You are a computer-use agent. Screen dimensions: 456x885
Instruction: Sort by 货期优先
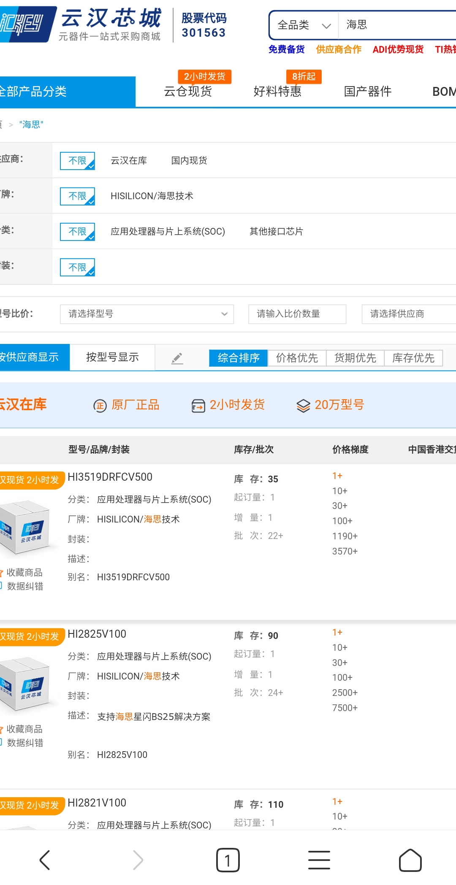click(355, 358)
